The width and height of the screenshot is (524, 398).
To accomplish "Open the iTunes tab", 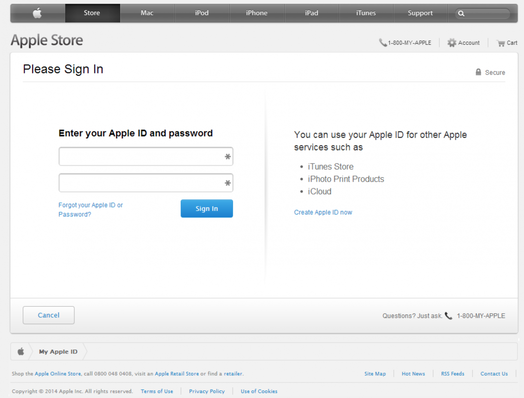I will 366,13.
